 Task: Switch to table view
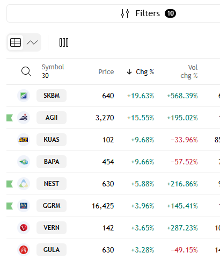click(16, 42)
